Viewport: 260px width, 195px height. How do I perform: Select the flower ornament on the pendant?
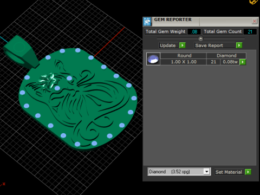[47, 82]
